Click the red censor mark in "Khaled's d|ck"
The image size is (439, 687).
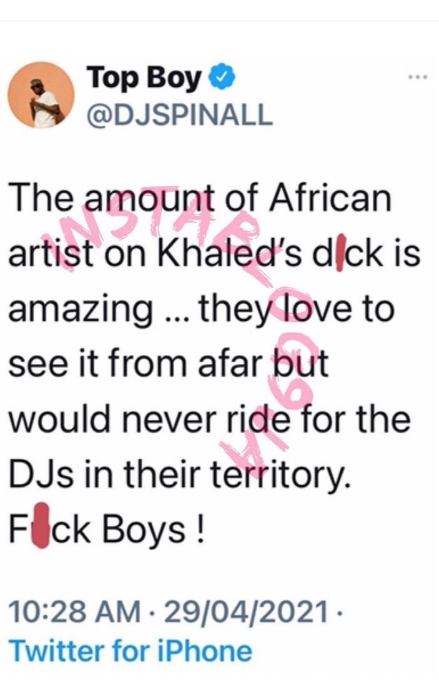(320, 258)
